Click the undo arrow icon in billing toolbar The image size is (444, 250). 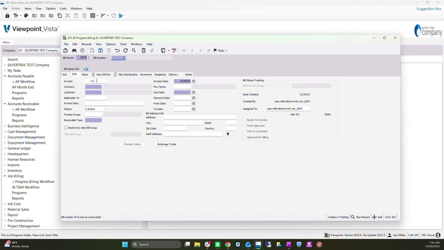coord(117,51)
